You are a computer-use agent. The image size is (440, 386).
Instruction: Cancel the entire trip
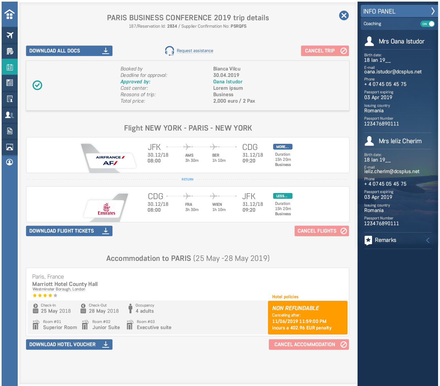(325, 51)
